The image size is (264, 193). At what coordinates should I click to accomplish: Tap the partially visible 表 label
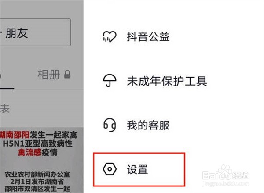point(5,109)
